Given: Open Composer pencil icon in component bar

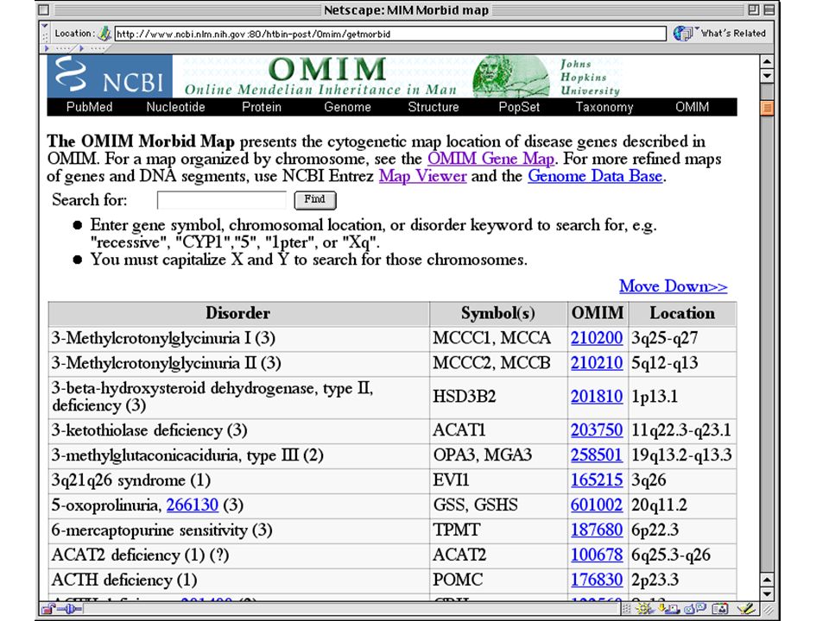Looking at the screenshot, I should (746, 609).
